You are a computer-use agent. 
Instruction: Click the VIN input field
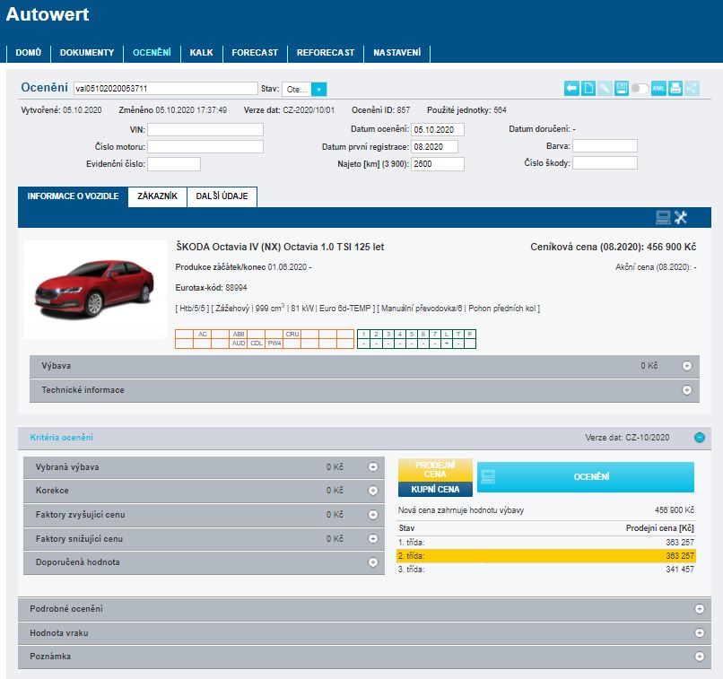point(205,129)
